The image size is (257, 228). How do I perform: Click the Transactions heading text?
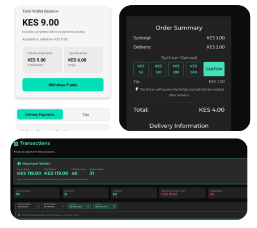click(35, 143)
